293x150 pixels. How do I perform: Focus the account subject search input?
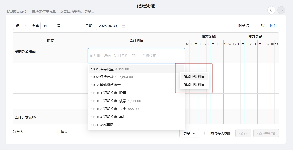coord(136,56)
